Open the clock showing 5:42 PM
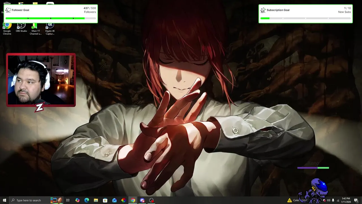 346,200
